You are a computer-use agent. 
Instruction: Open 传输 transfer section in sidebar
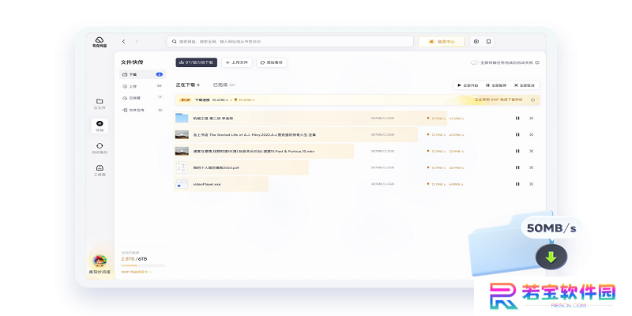point(100,126)
